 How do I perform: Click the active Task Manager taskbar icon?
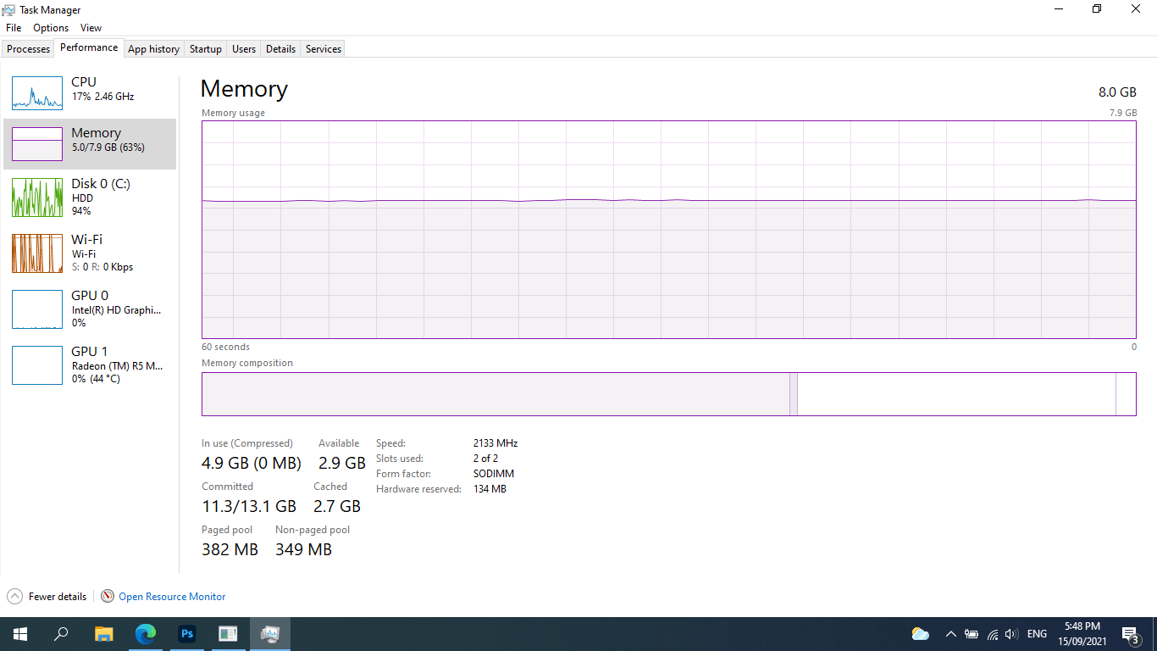coord(270,633)
